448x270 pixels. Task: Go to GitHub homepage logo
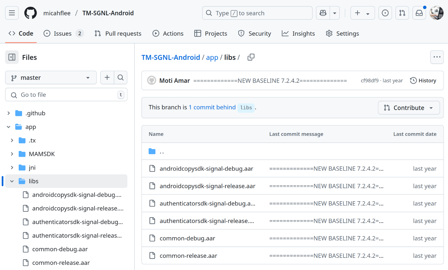point(31,13)
